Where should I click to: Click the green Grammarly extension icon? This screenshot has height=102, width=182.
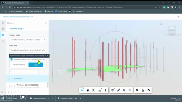coord(164,7)
